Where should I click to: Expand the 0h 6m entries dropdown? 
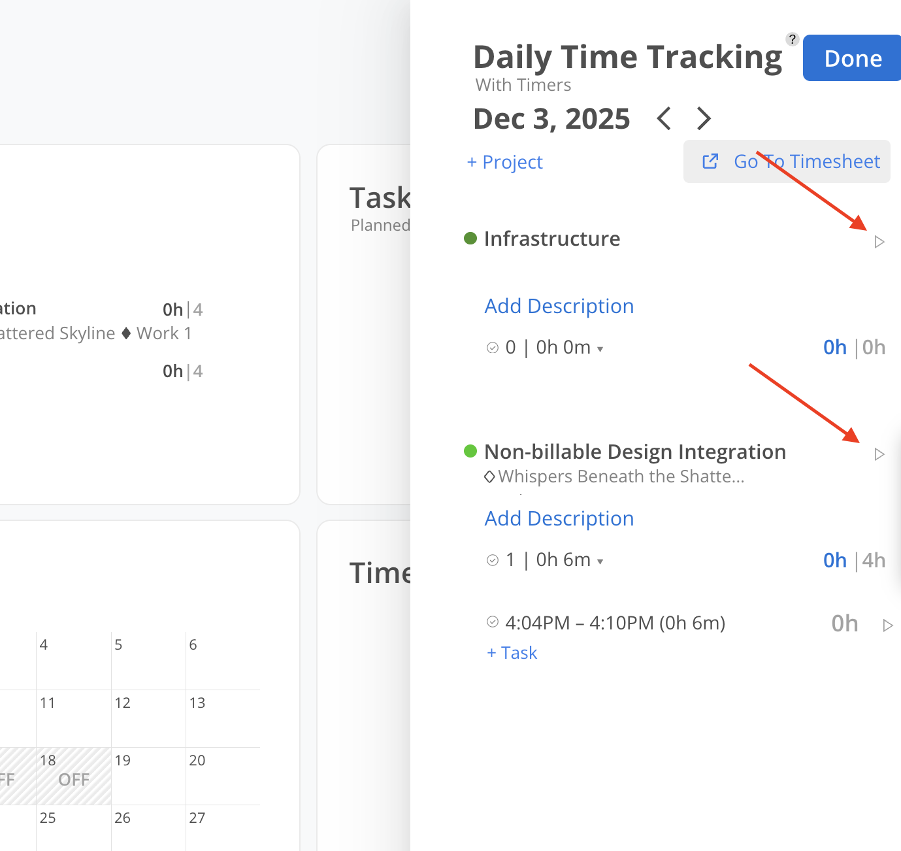coord(600,561)
